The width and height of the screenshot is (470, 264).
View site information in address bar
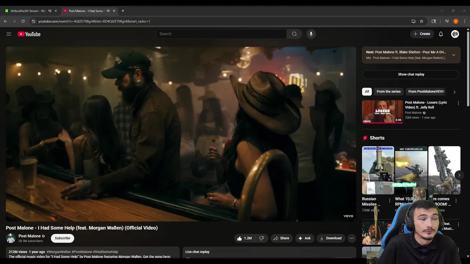[33, 21]
